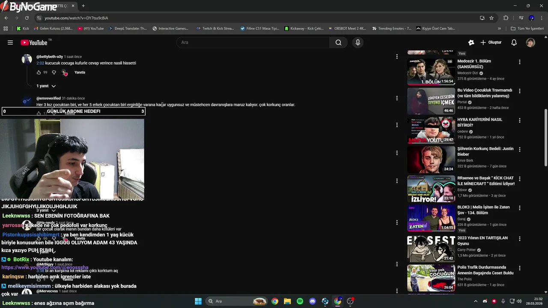The width and height of the screenshot is (548, 308).
Task: Open the 'Twitch & Kick Strea...' bookmark
Action: (215, 29)
